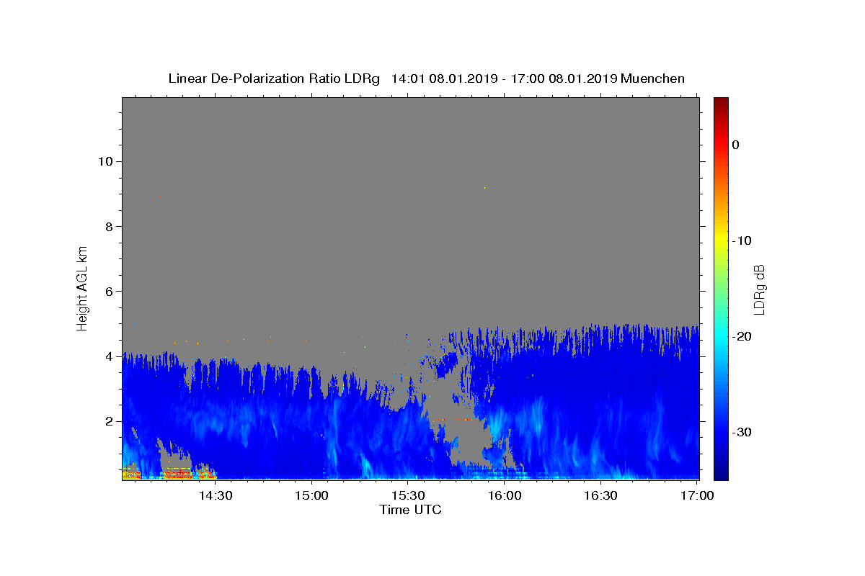
Task: Click the colorbar label '-10'
Action: (x=742, y=240)
